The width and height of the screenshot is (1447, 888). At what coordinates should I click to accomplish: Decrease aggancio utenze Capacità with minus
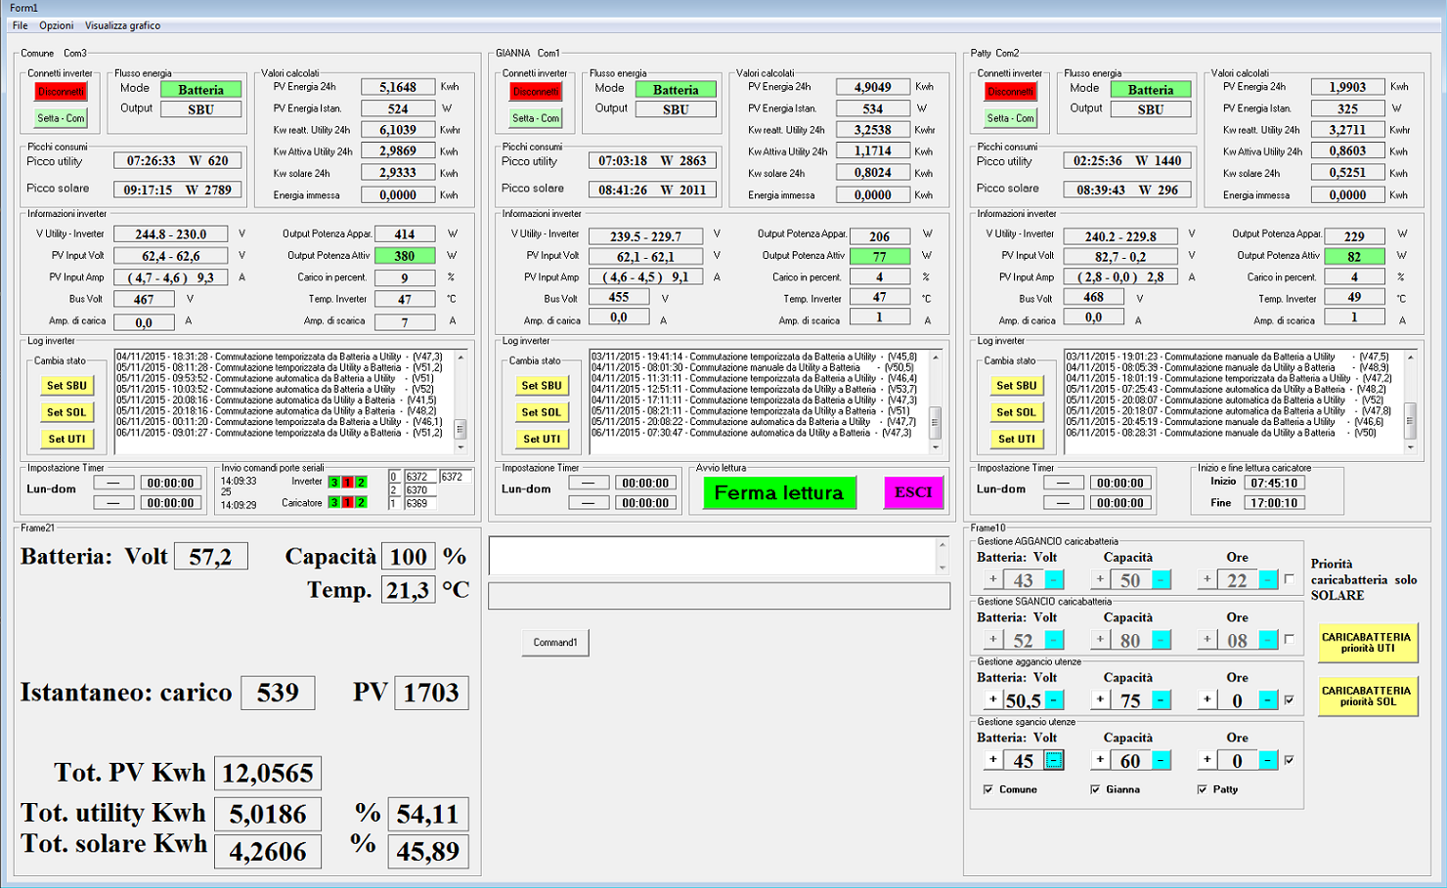(x=1162, y=700)
